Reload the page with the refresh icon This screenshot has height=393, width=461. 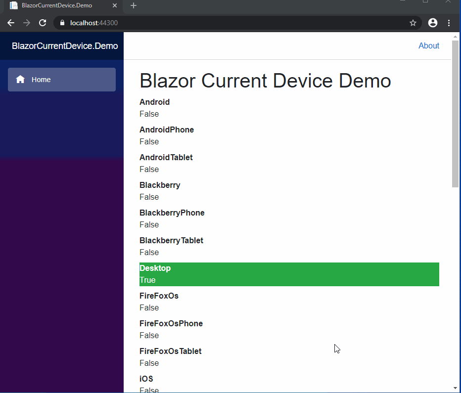tap(43, 23)
